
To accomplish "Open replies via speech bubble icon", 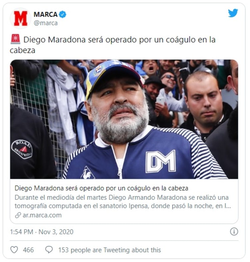I will (x=49, y=250).
